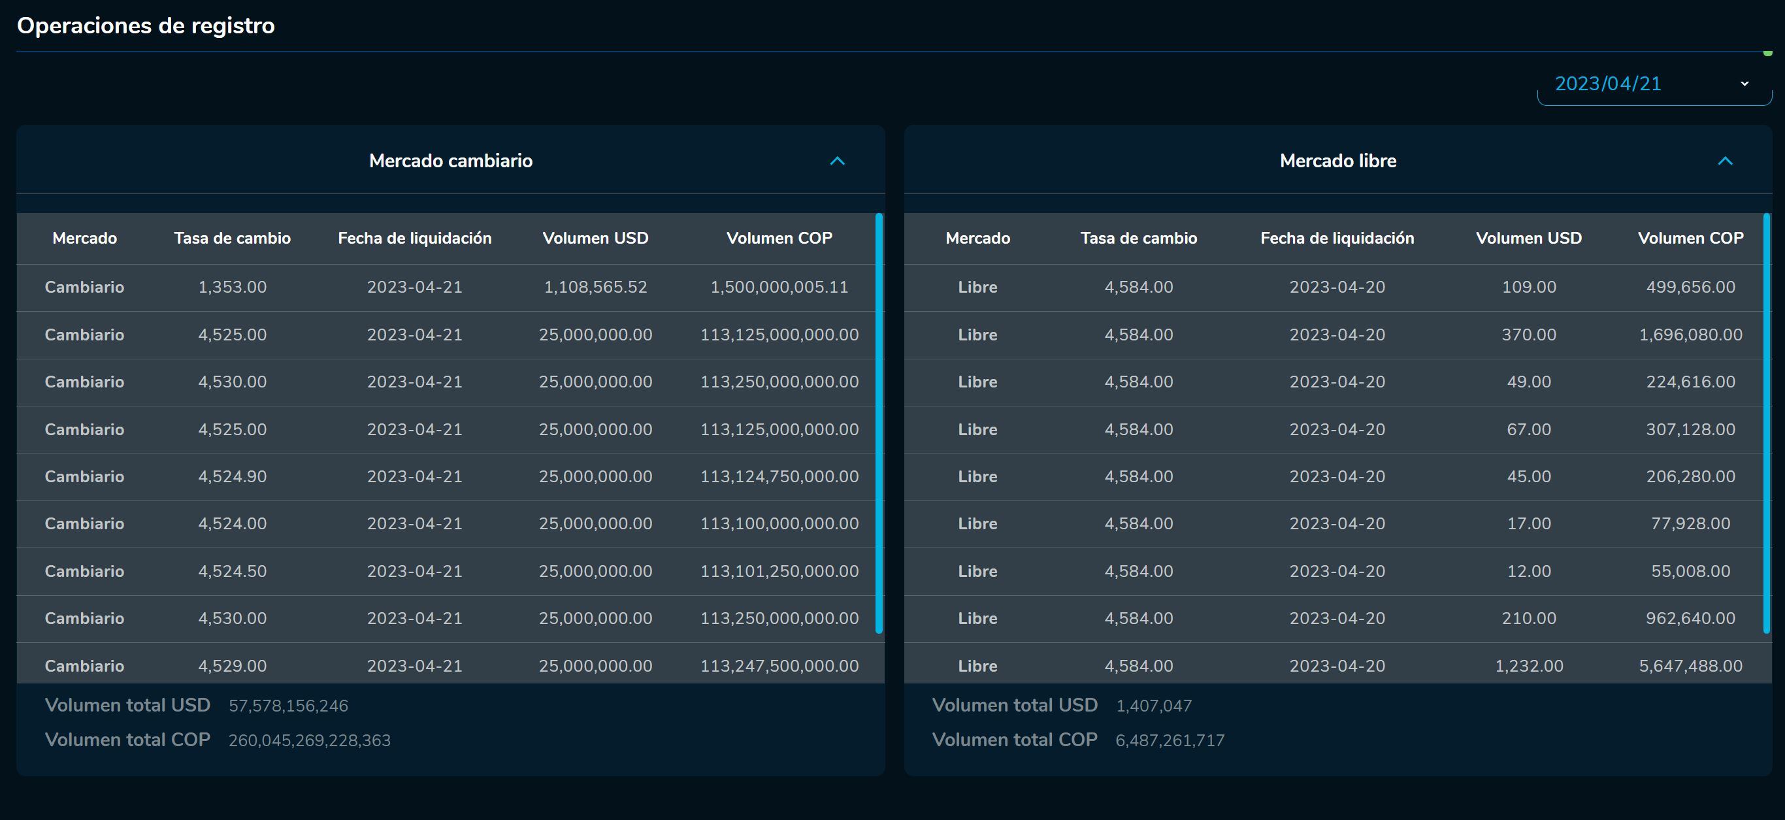This screenshot has width=1785, height=820.
Task: Click the Libre row with 499,656.00 COP
Action: [x=1690, y=287]
